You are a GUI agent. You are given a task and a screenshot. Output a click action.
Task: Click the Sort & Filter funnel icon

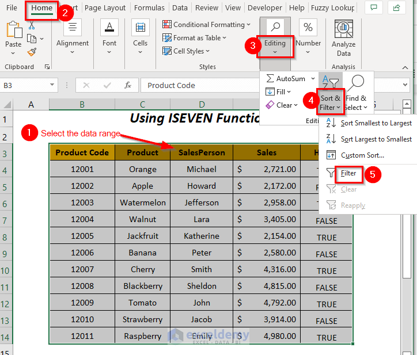point(330,82)
